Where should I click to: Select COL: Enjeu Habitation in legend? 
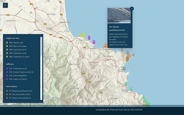point(16,76)
